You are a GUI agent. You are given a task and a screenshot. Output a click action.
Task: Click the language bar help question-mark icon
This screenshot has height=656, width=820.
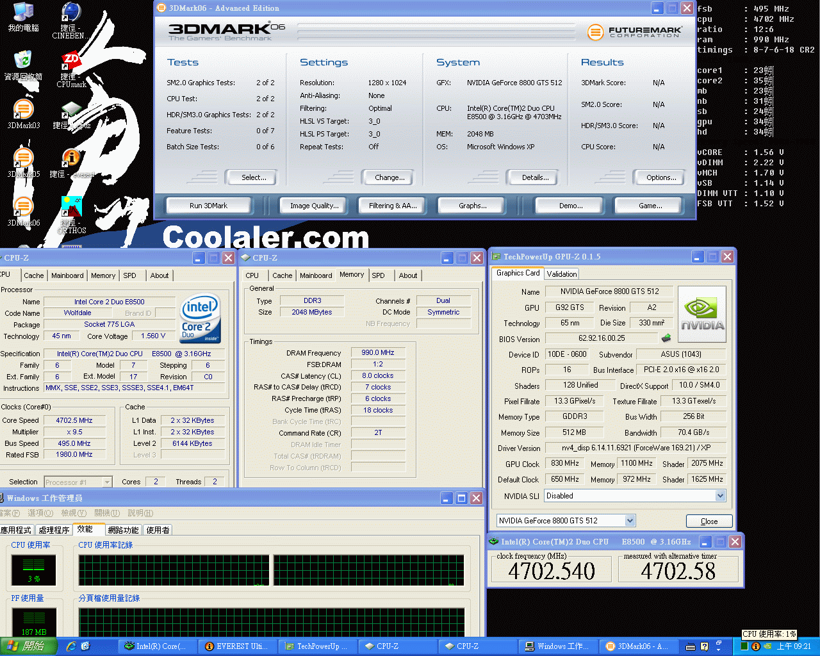pyautogui.click(x=705, y=646)
